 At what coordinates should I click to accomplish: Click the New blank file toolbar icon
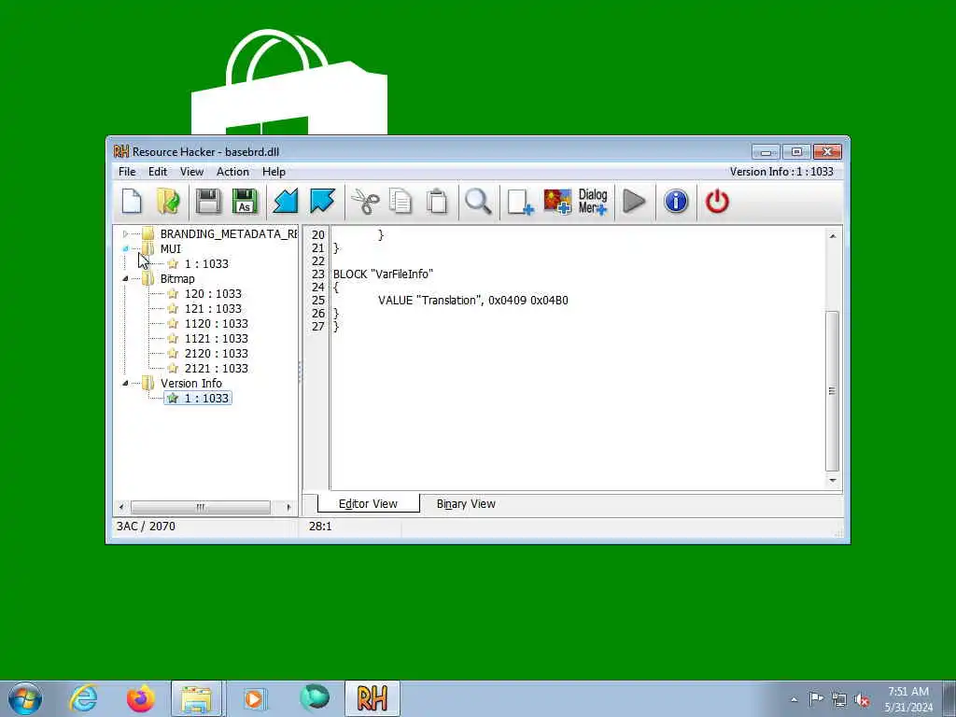tap(132, 202)
